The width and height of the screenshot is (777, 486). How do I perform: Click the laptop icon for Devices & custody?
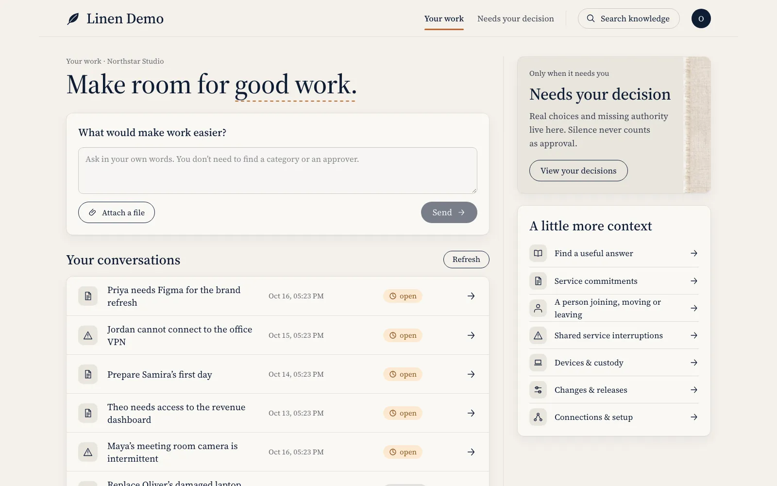click(538, 363)
